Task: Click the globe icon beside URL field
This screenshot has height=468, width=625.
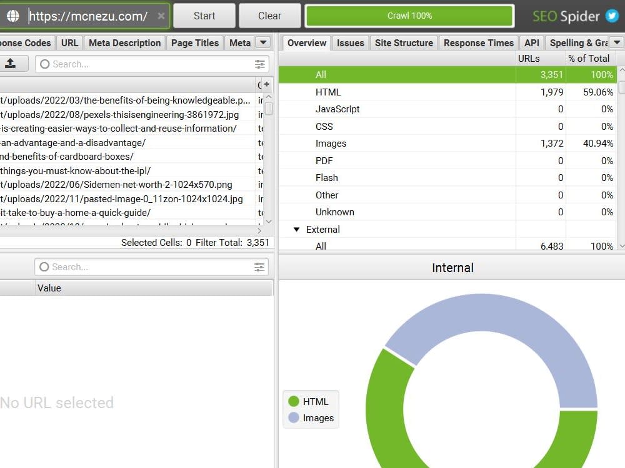Action: pyautogui.click(x=12, y=16)
